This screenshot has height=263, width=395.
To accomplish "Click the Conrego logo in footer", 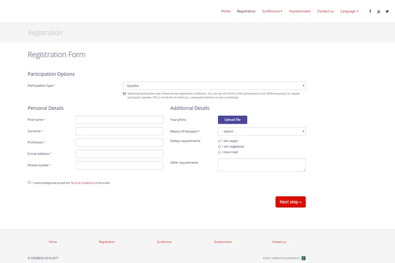I will click(x=304, y=258).
